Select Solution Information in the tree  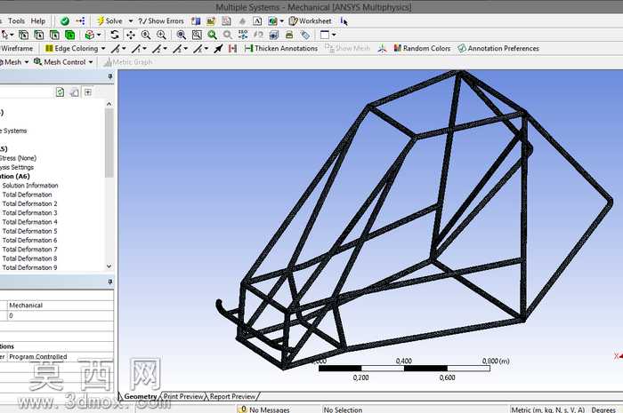(x=30, y=186)
